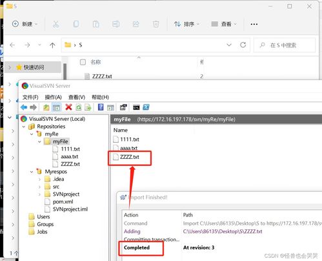Expand 快速访问 in the Explorer sidebar
The height and width of the screenshot is (261, 322).
click(x=10, y=67)
